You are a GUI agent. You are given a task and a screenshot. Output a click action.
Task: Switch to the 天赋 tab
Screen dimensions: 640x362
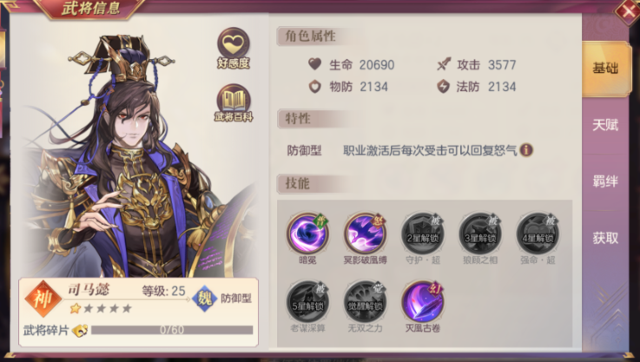point(605,125)
